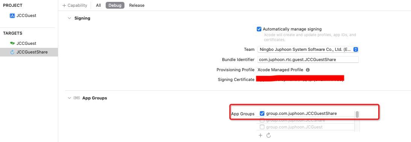This screenshot has width=411, height=142.
Task: Edit the Bundle Identifier field
Action: click(x=308, y=60)
